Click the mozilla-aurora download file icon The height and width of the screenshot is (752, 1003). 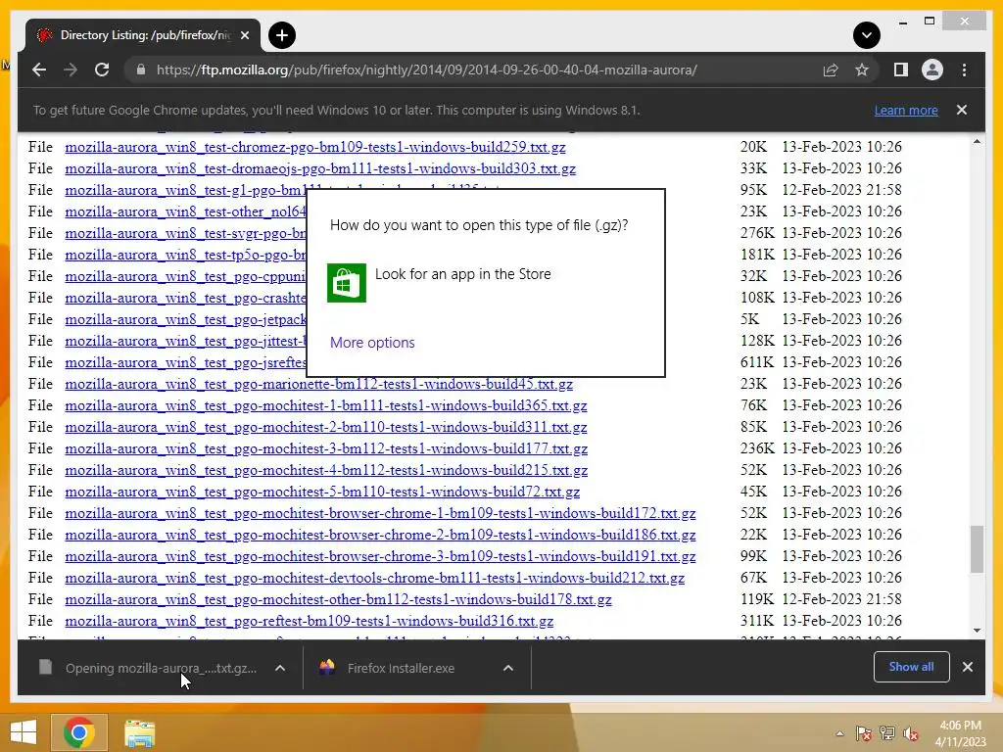45,668
